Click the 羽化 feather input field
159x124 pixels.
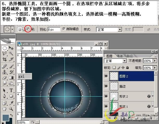54,30
